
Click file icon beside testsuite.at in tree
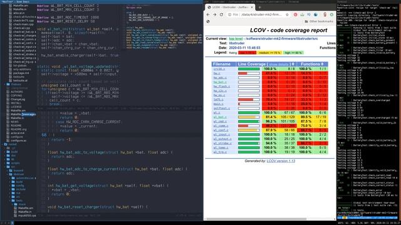(10, 81)
